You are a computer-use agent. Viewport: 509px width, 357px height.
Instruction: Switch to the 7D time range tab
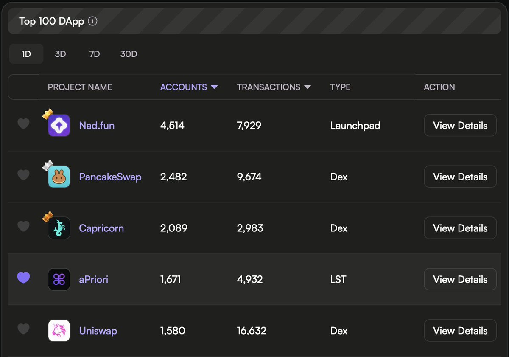click(x=94, y=54)
